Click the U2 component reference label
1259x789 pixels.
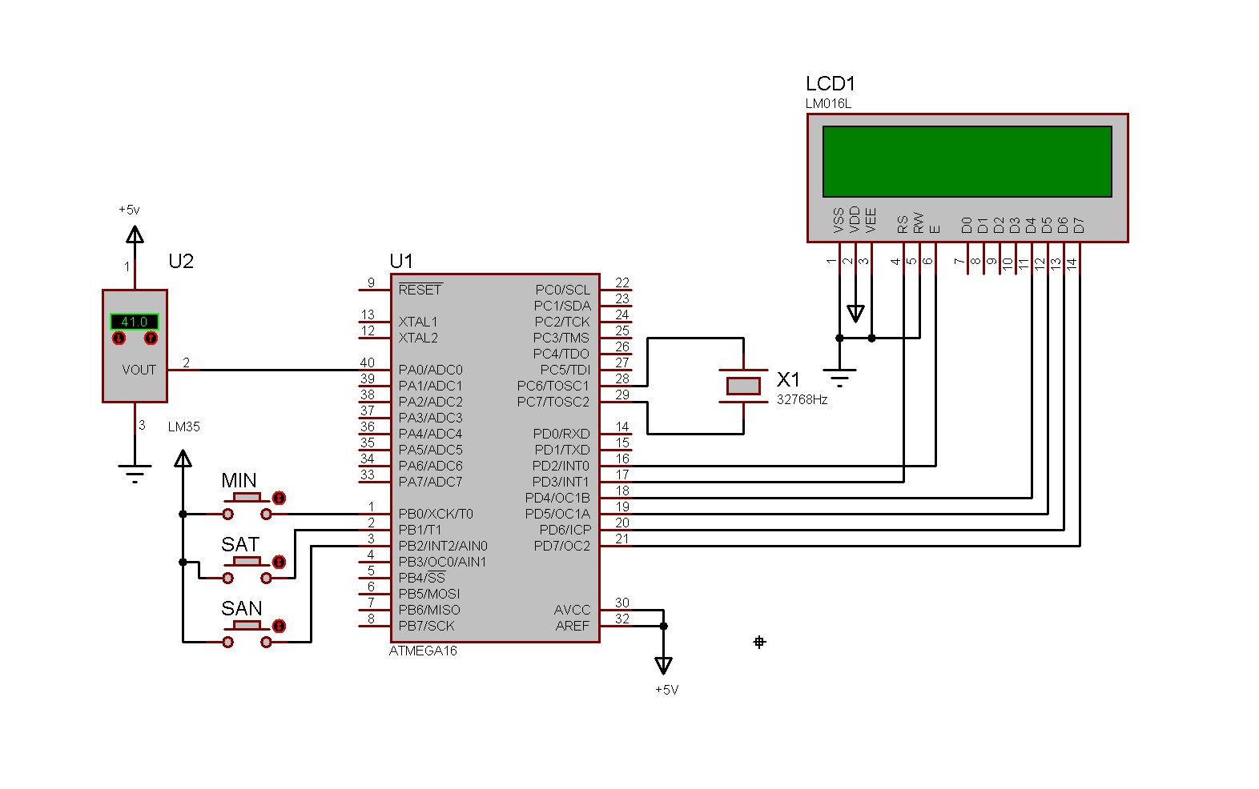[x=181, y=262]
